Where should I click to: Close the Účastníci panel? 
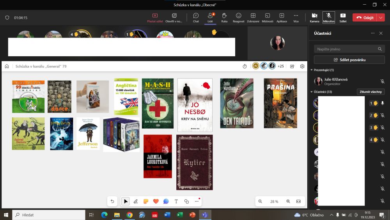pyautogui.click(x=381, y=33)
